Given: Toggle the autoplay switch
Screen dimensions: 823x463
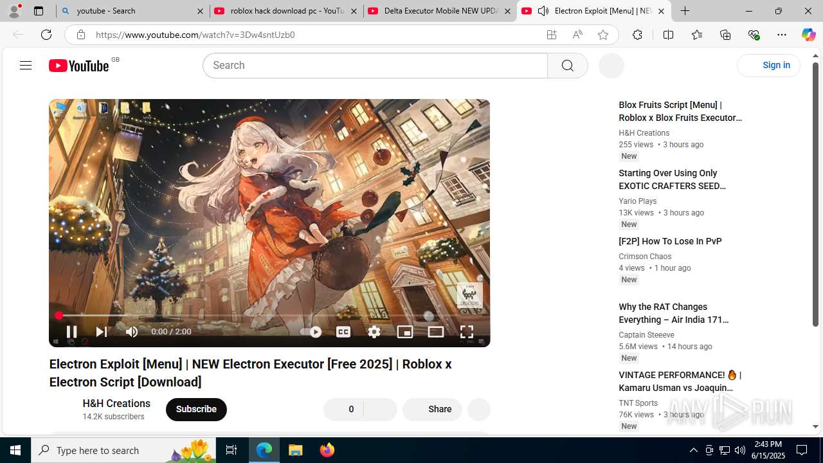Looking at the screenshot, I should pyautogui.click(x=311, y=332).
